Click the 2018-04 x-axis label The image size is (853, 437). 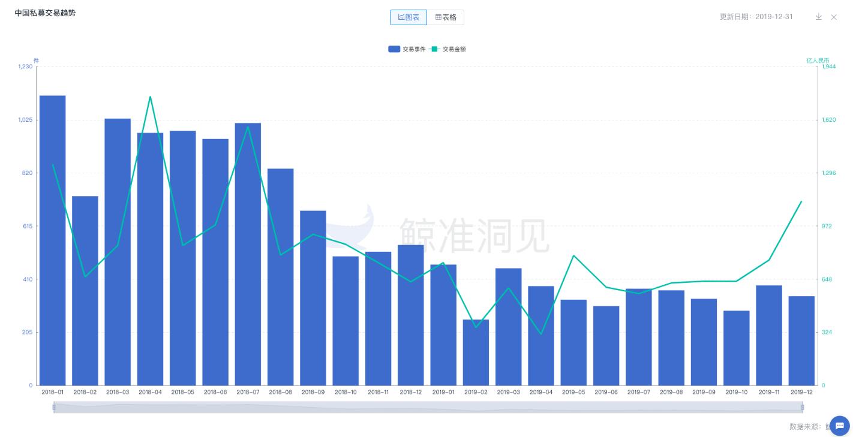pos(150,392)
